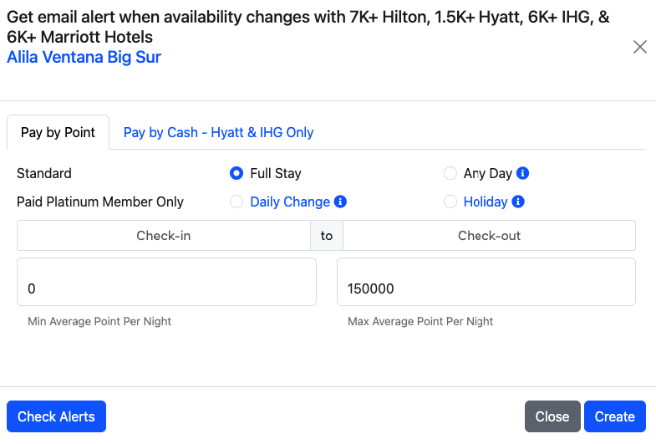This screenshot has height=444, width=656.
Task: Select the Any Day radio button
Action: coord(450,173)
